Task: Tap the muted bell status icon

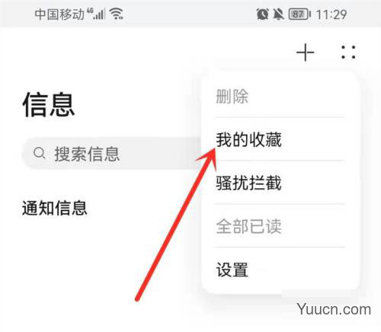Action: point(278,14)
